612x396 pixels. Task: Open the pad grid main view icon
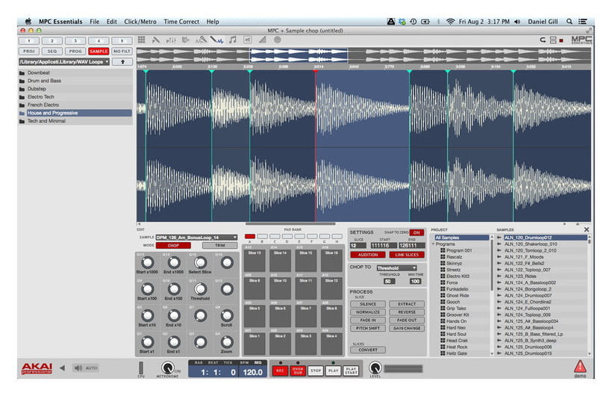(x=142, y=40)
